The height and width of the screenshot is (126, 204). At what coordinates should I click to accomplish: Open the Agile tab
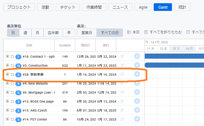click(143, 7)
